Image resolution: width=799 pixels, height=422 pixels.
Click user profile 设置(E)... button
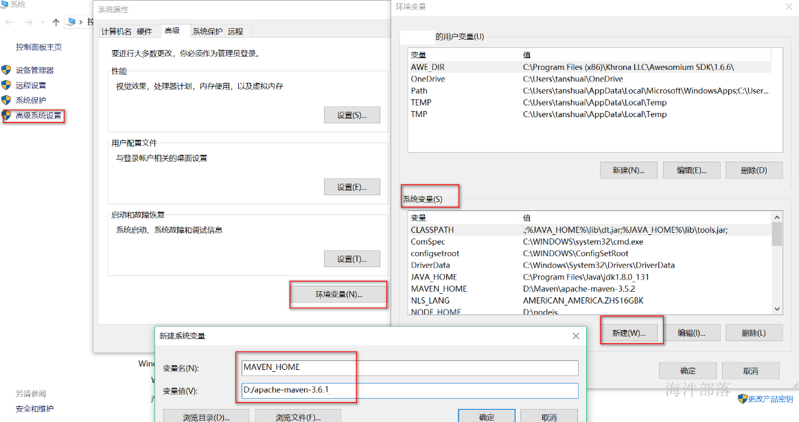352,186
